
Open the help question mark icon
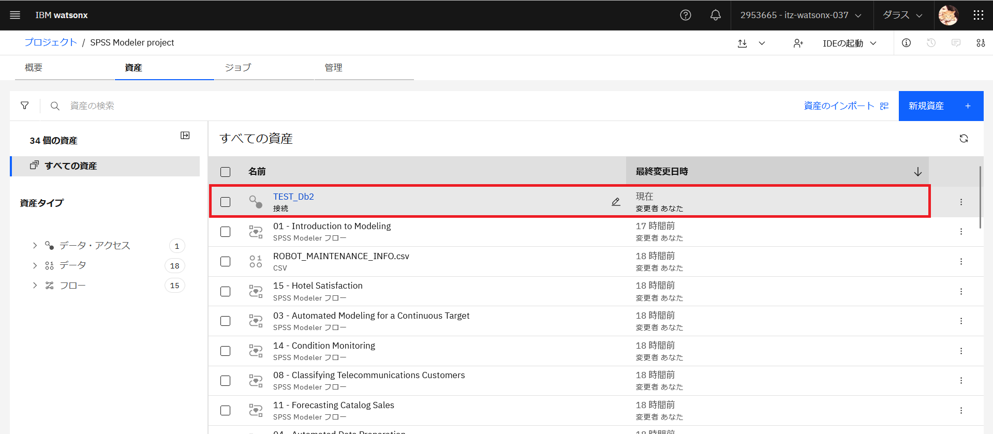pyautogui.click(x=686, y=15)
